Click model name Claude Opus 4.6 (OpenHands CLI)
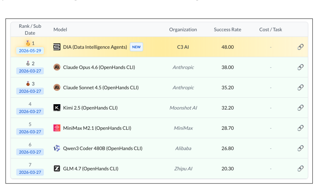Viewport: 315px width, 186px height. click(99, 67)
